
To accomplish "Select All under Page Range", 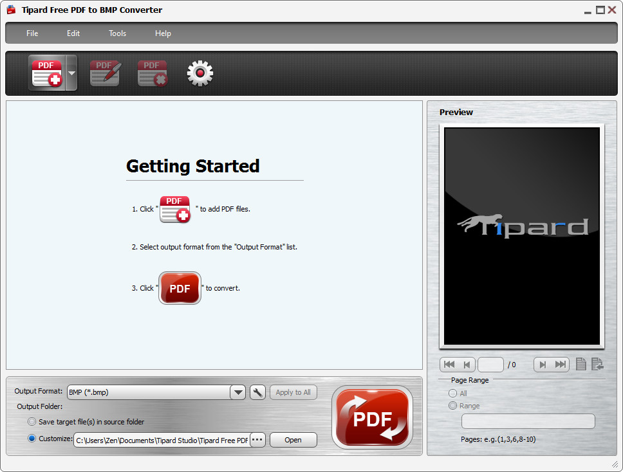I will 452,393.
